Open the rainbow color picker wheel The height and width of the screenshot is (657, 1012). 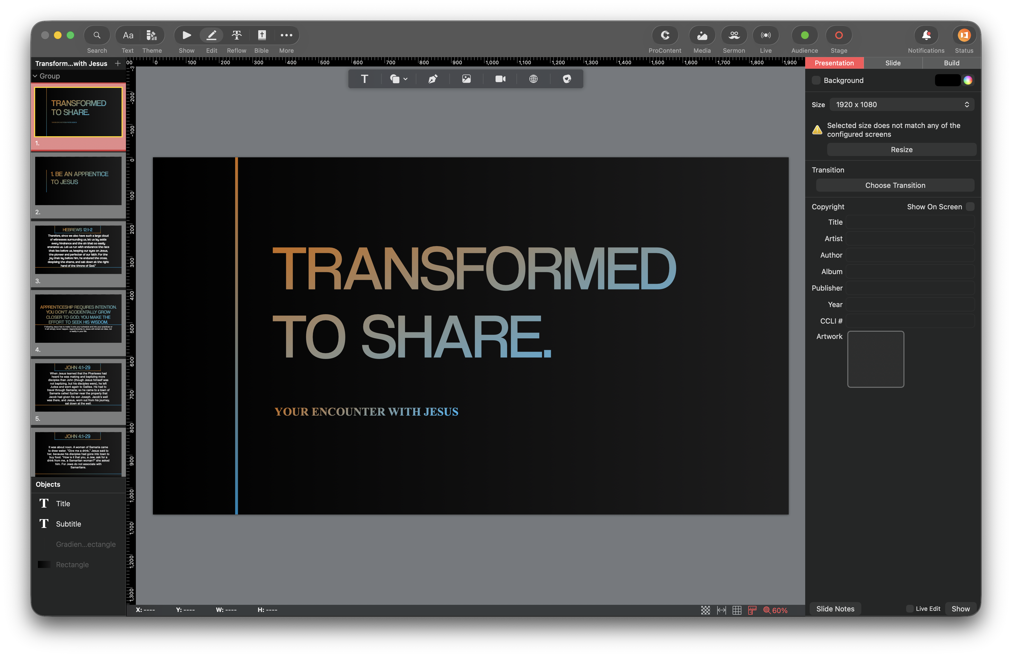coord(967,80)
